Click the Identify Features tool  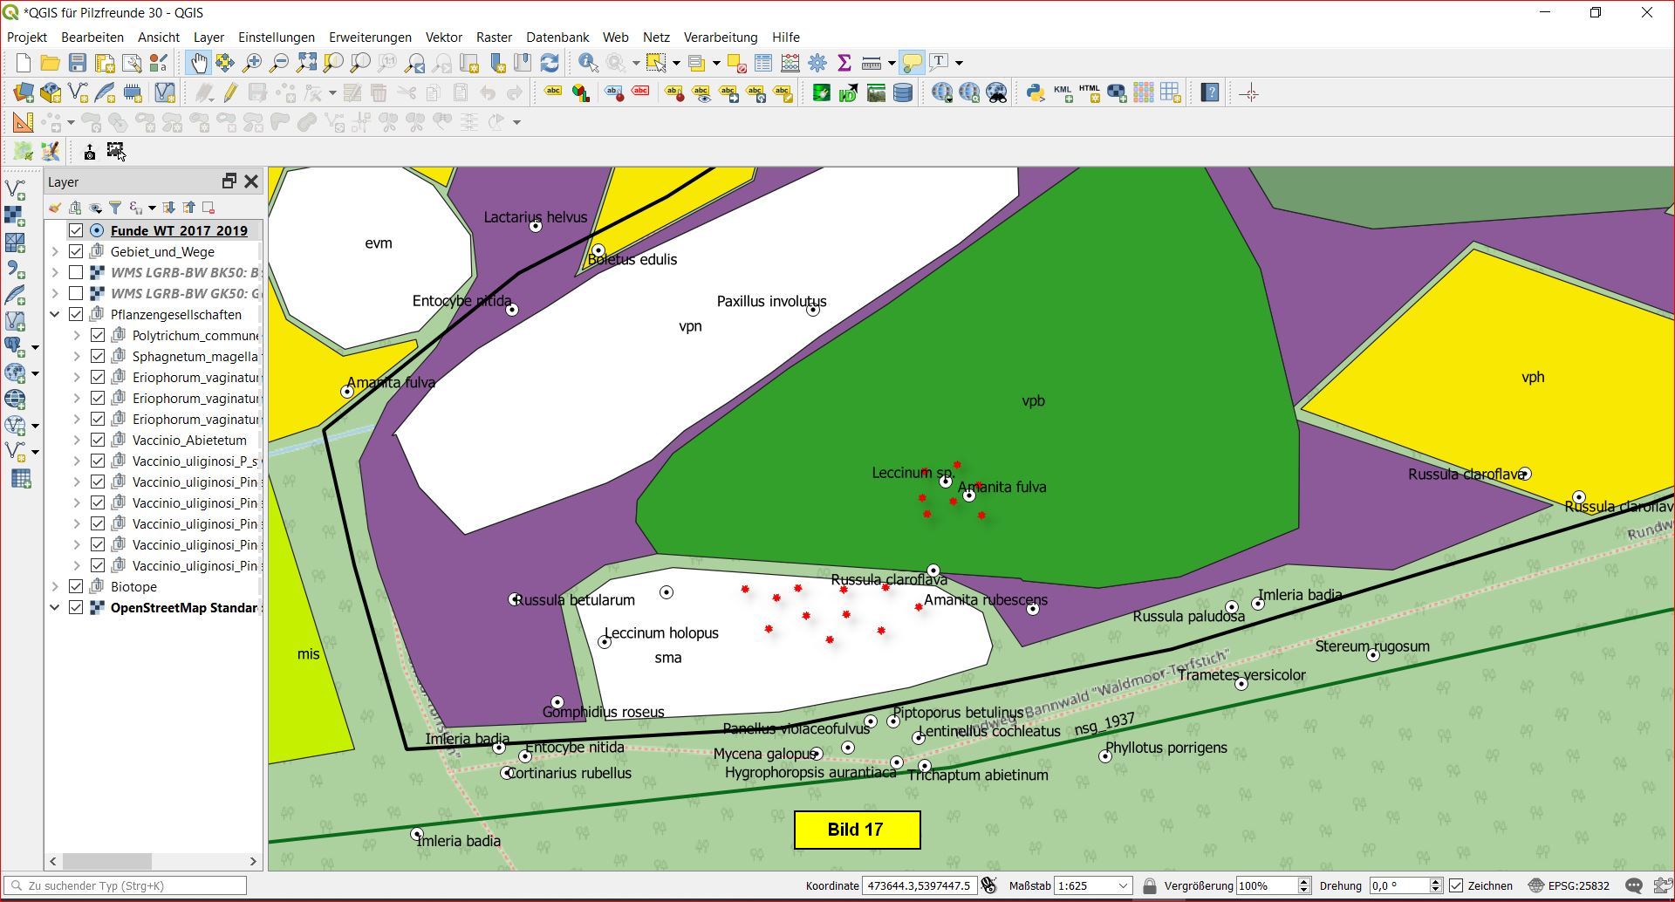point(588,63)
